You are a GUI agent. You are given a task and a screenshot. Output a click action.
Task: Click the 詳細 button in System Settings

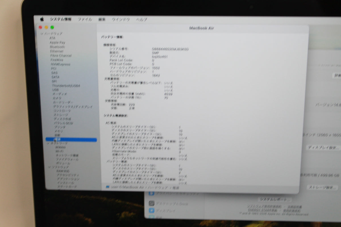pyautogui.click(x=336, y=75)
